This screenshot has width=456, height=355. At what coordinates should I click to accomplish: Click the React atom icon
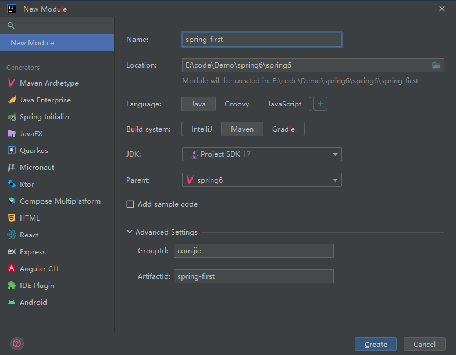12,235
